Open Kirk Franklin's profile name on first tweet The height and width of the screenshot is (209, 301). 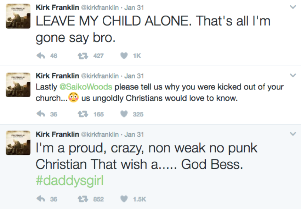57,7
